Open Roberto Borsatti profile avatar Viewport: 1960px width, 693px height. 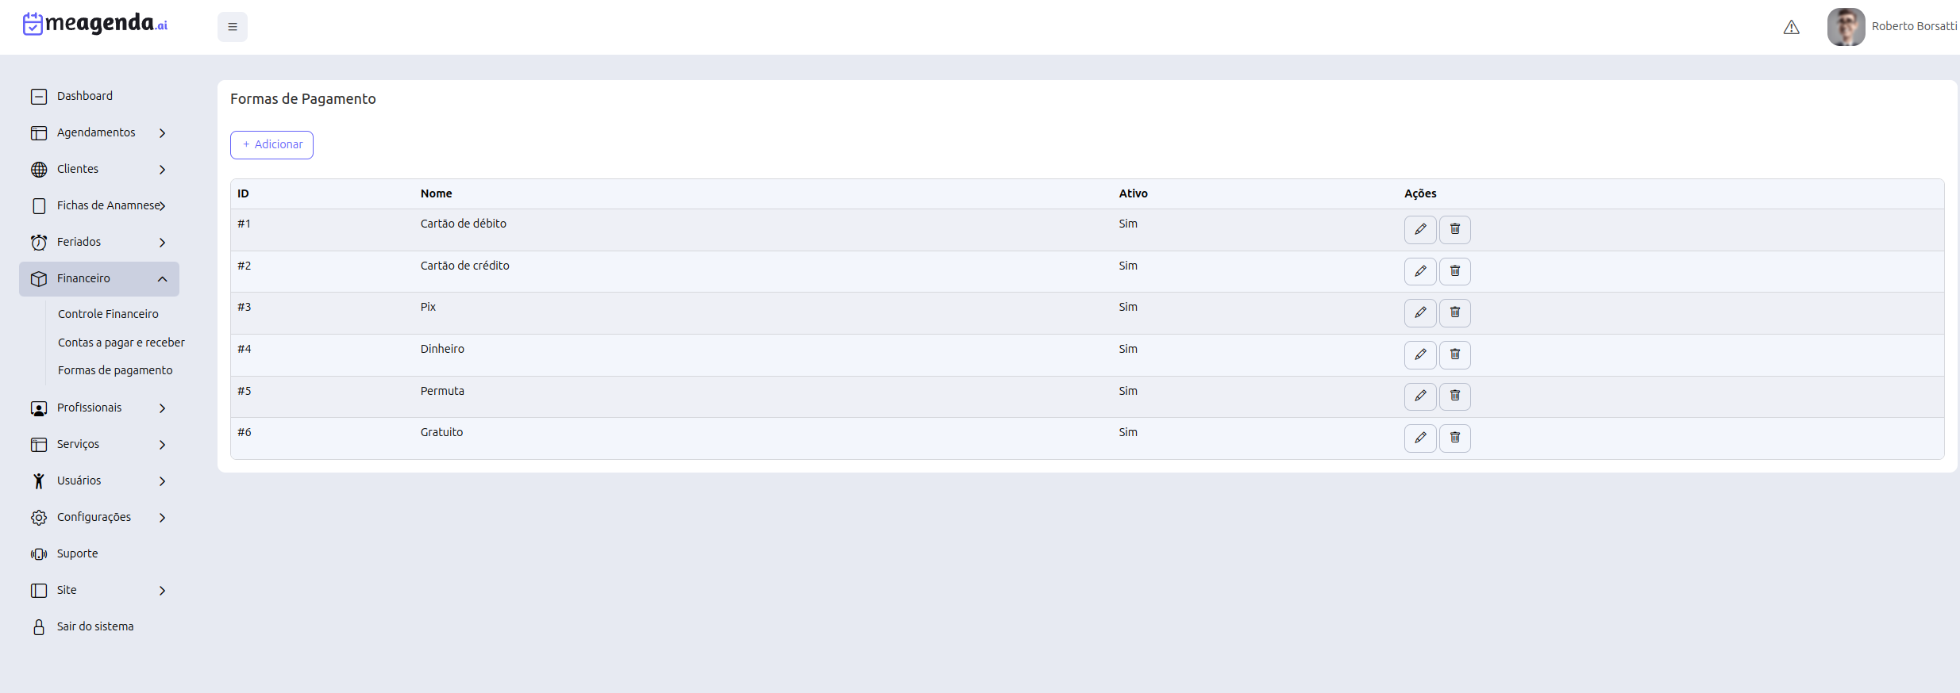1846,27
